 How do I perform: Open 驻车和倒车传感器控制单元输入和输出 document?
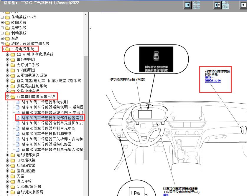pos(52,150)
